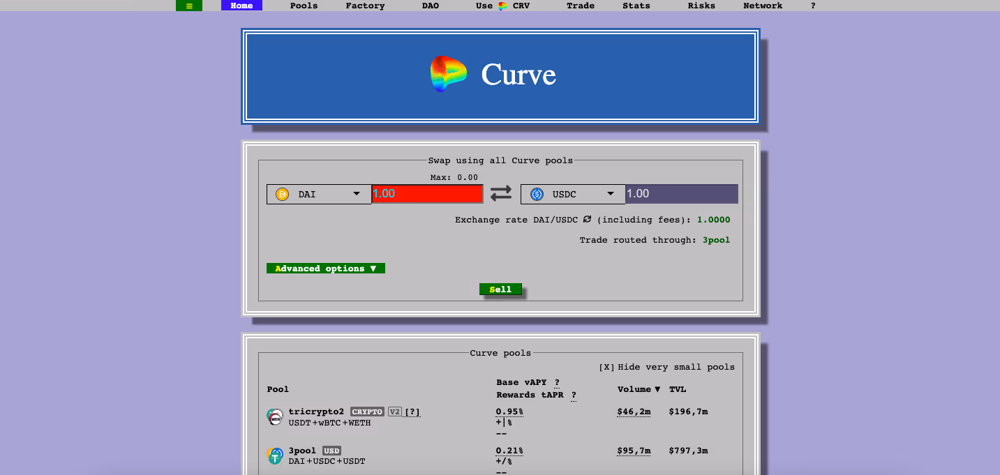Screen dimensions: 1000x475
Task: Click the DAI+USDC+USDT composition text
Action: tap(327, 462)
